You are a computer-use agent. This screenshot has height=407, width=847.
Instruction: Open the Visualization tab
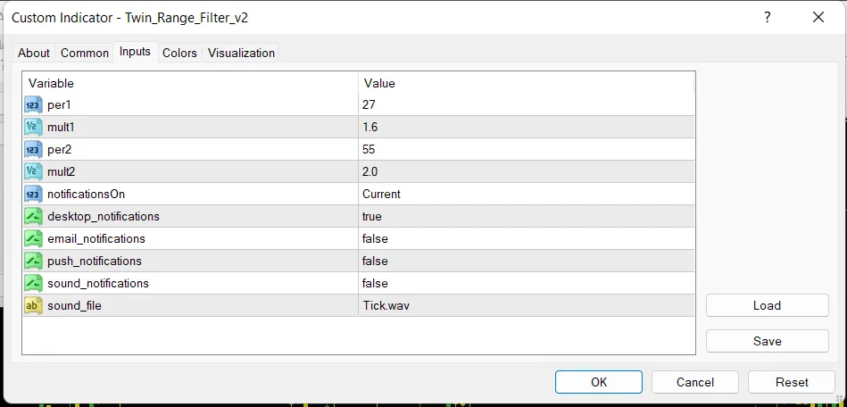[x=242, y=53]
